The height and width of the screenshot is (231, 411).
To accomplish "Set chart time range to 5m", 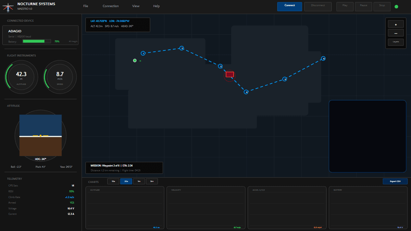I will (x=152, y=181).
